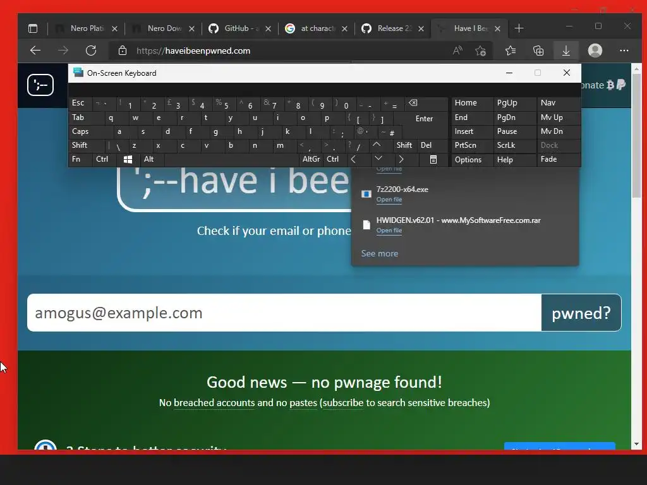Click the Tab key on keyboard
Screen dimensions: 647x485
[87, 117]
